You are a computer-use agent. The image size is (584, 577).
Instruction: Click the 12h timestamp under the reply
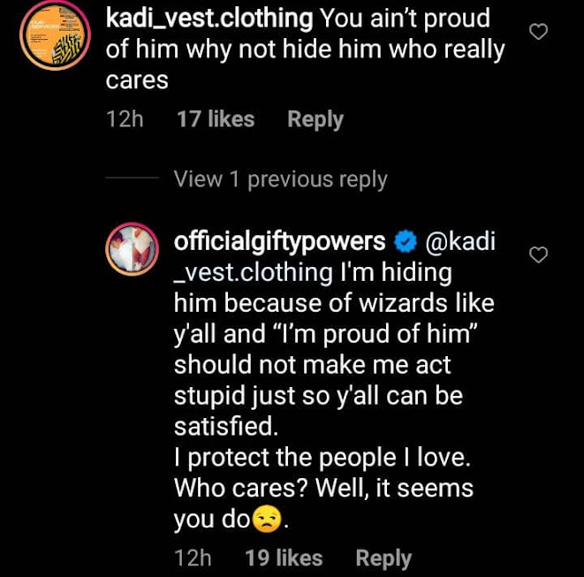193,558
